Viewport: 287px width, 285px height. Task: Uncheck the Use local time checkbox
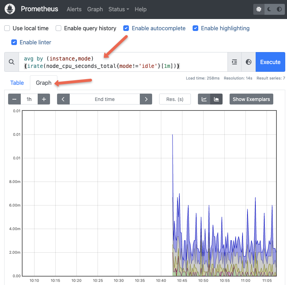(x=6, y=28)
